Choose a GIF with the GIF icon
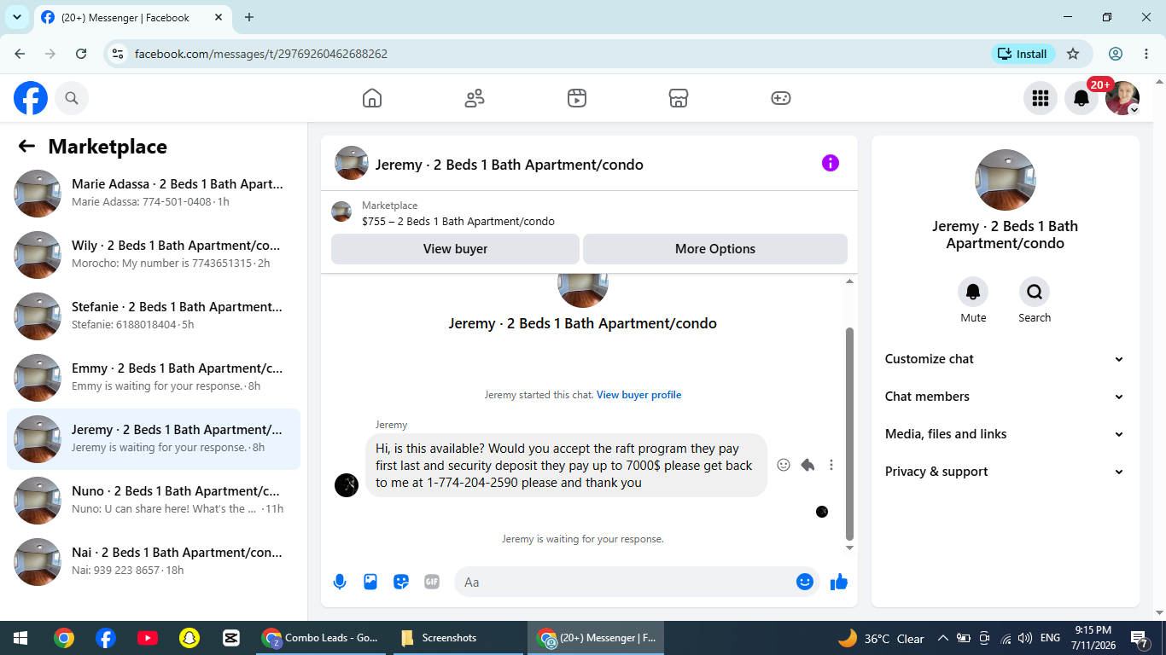Screen dimensions: 1166x655 click(x=432, y=582)
